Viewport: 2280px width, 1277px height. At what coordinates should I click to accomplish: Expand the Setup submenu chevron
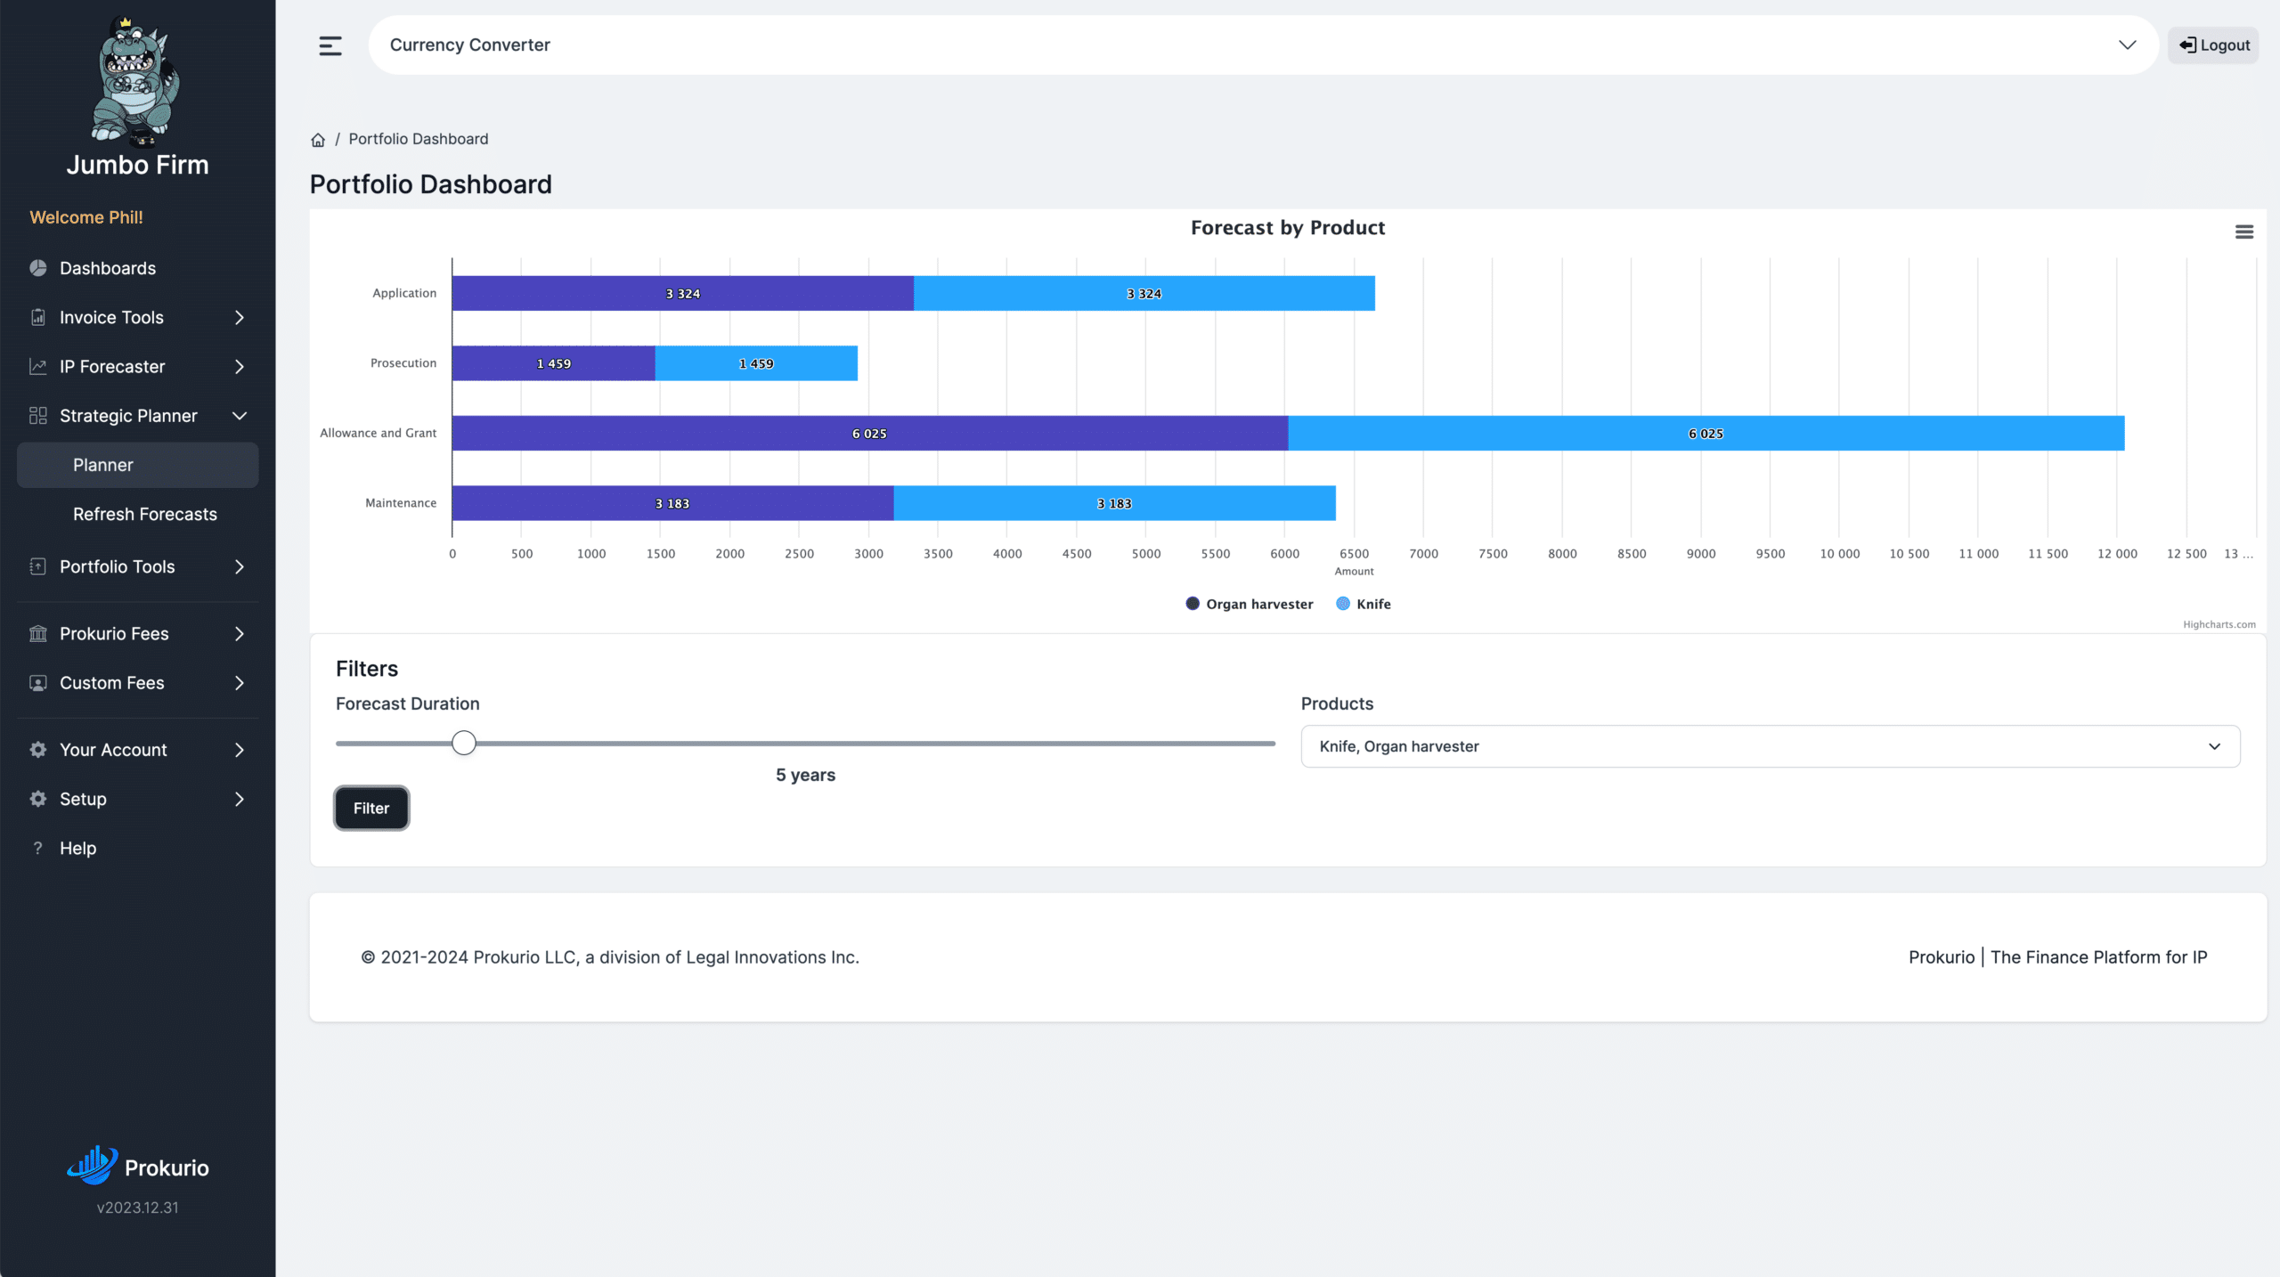click(239, 799)
